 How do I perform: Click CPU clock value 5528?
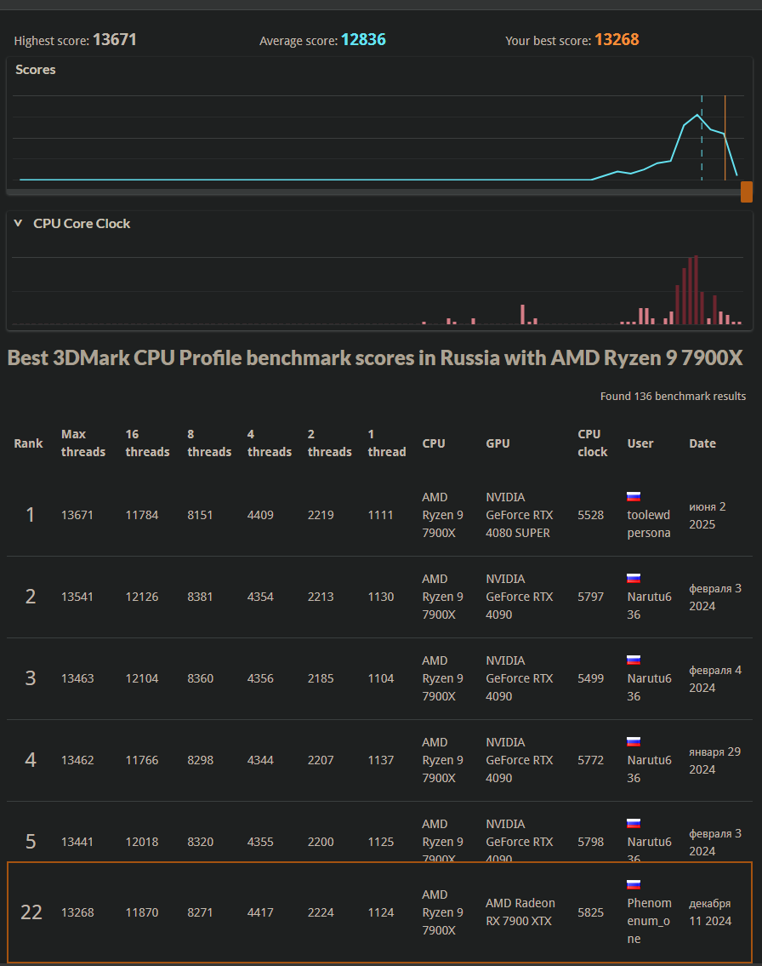click(590, 515)
